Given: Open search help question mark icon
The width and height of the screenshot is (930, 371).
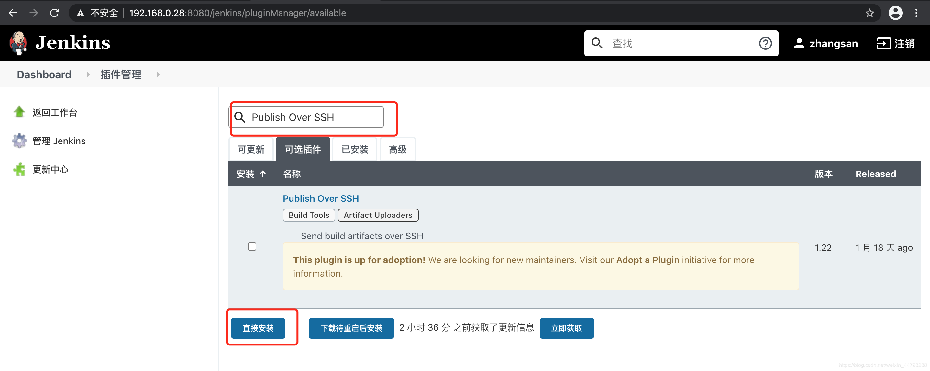Looking at the screenshot, I should [765, 43].
